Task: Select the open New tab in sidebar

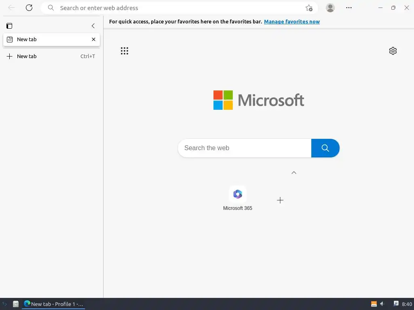Action: click(51, 39)
